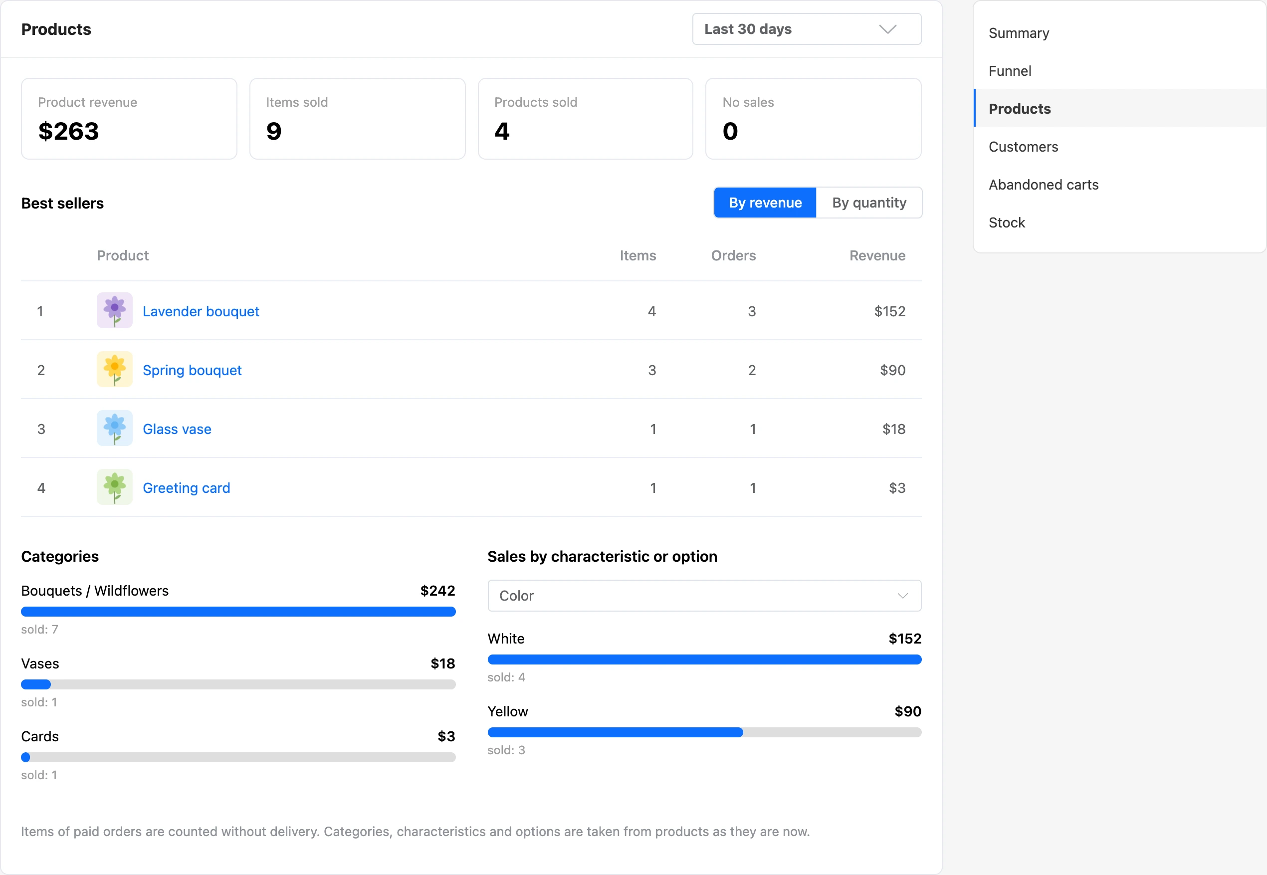Screen dimensions: 1267x875
Task: Click the footnote about paid orders
Action: tap(415, 832)
